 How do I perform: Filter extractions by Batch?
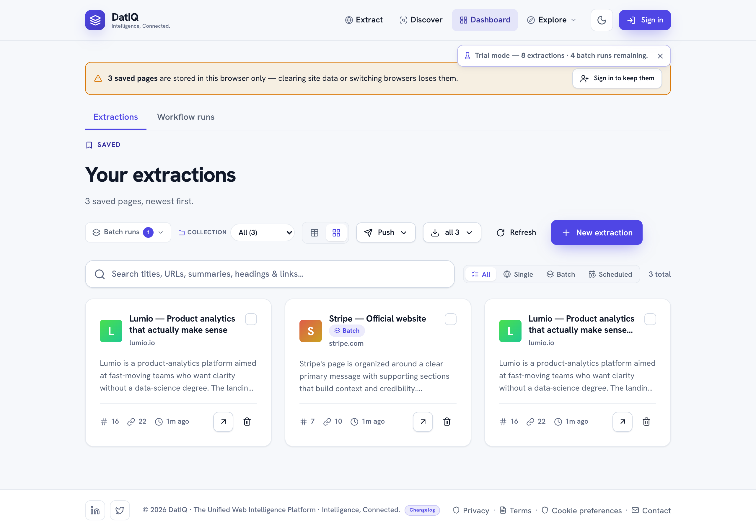pyautogui.click(x=561, y=274)
